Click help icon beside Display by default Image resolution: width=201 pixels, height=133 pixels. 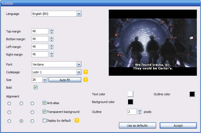[x=77, y=121]
